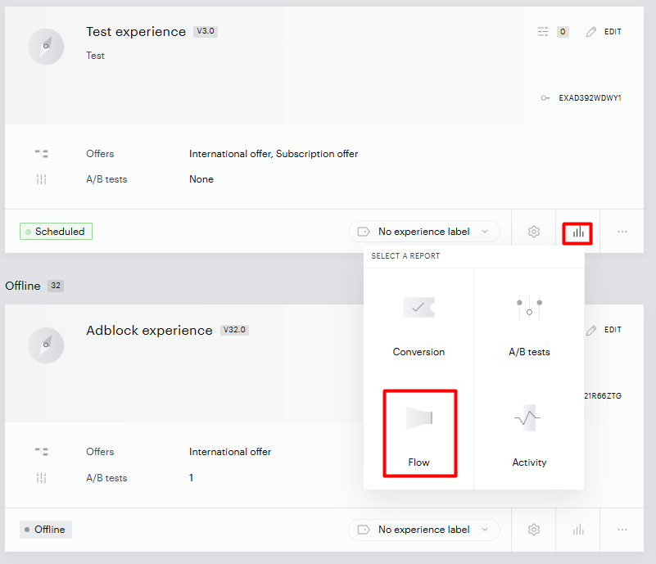This screenshot has width=656, height=564.
Task: Click the Test experience title
Action: pos(136,32)
